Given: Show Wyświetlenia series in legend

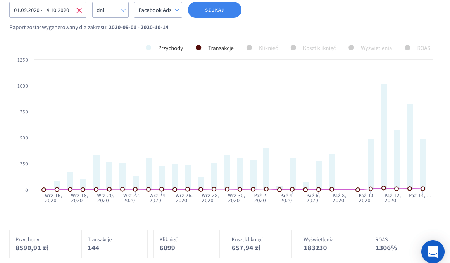Looking at the screenshot, I should pos(371,48).
